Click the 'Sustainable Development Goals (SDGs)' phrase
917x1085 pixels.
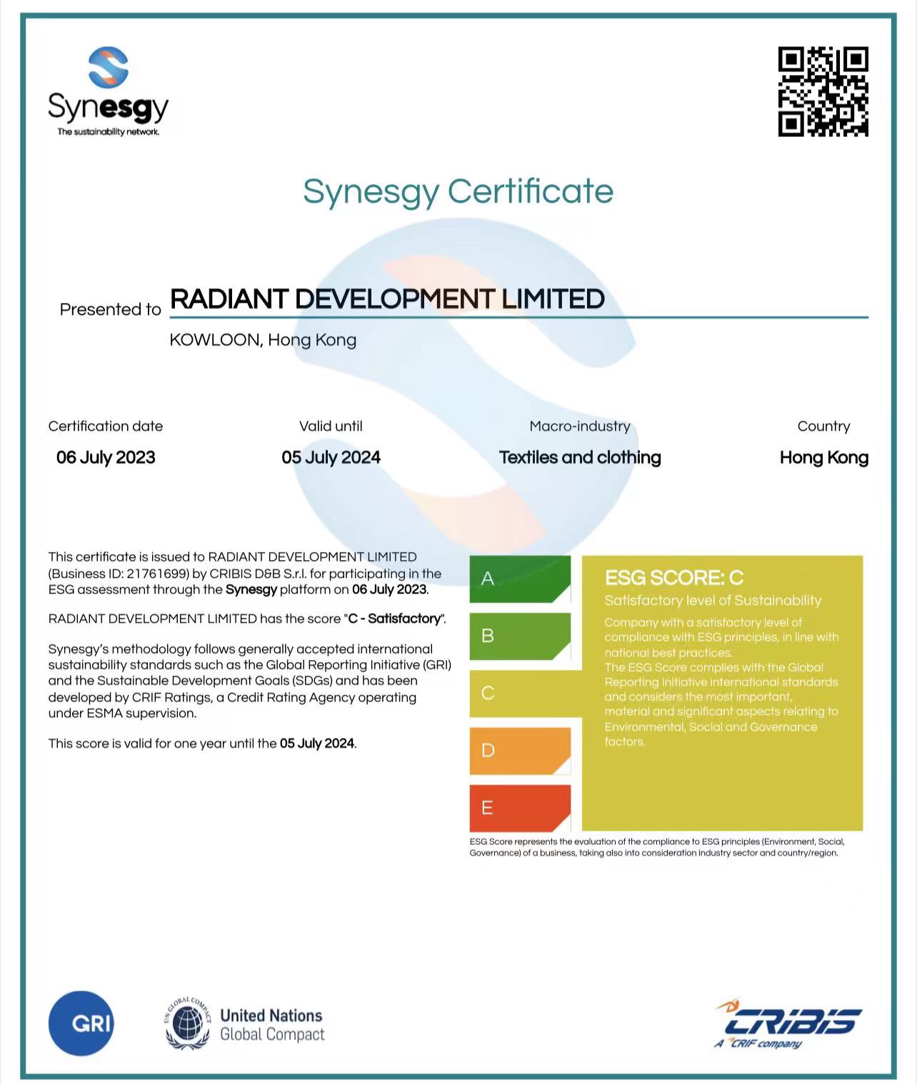click(x=215, y=681)
